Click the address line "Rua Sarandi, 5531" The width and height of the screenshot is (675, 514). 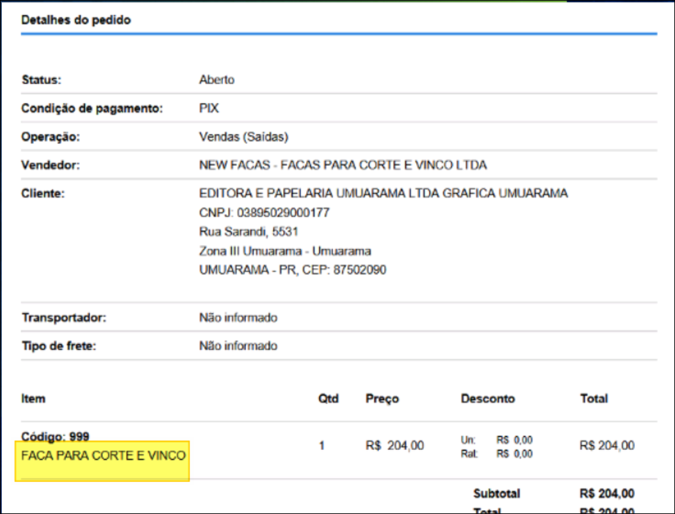[249, 231]
